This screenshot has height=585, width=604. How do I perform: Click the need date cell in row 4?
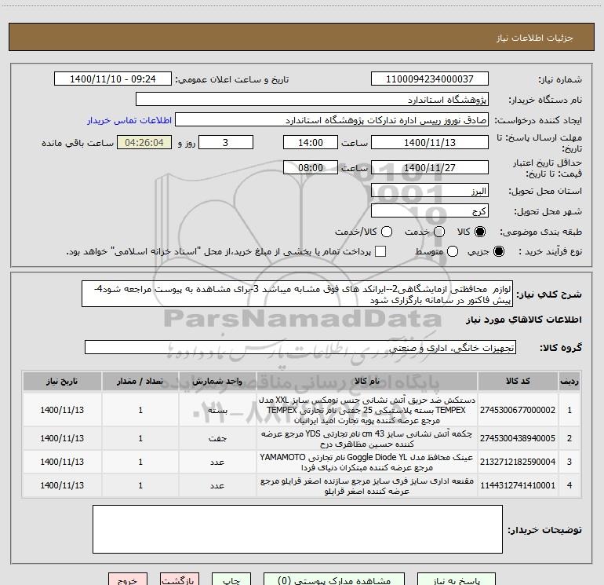click(62, 485)
